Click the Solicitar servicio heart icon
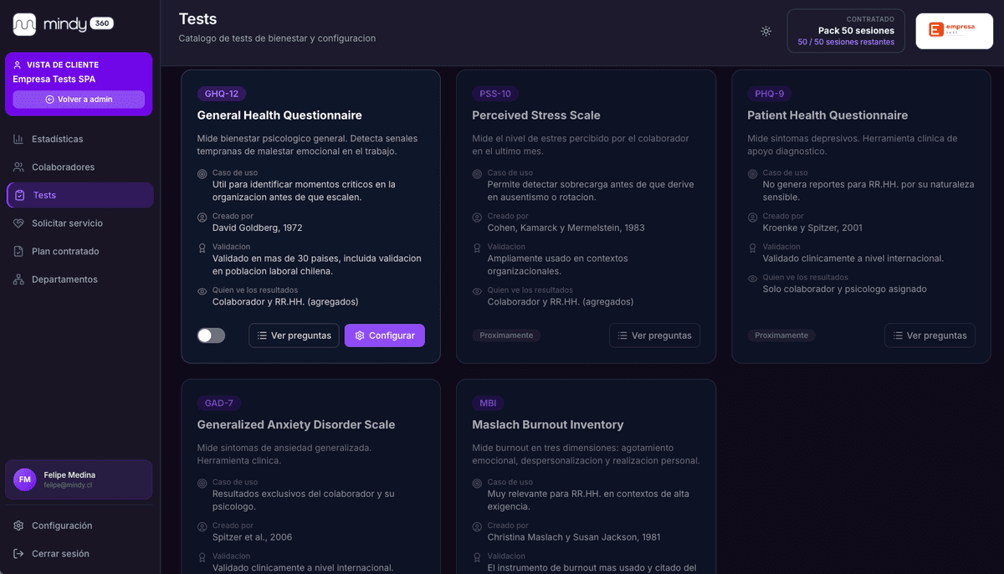 (x=18, y=223)
